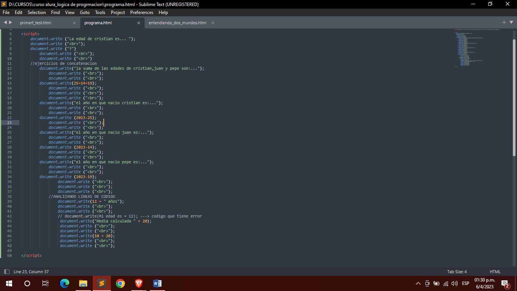Open Google Chrome from the taskbar
The image size is (517, 291).
click(120, 283)
